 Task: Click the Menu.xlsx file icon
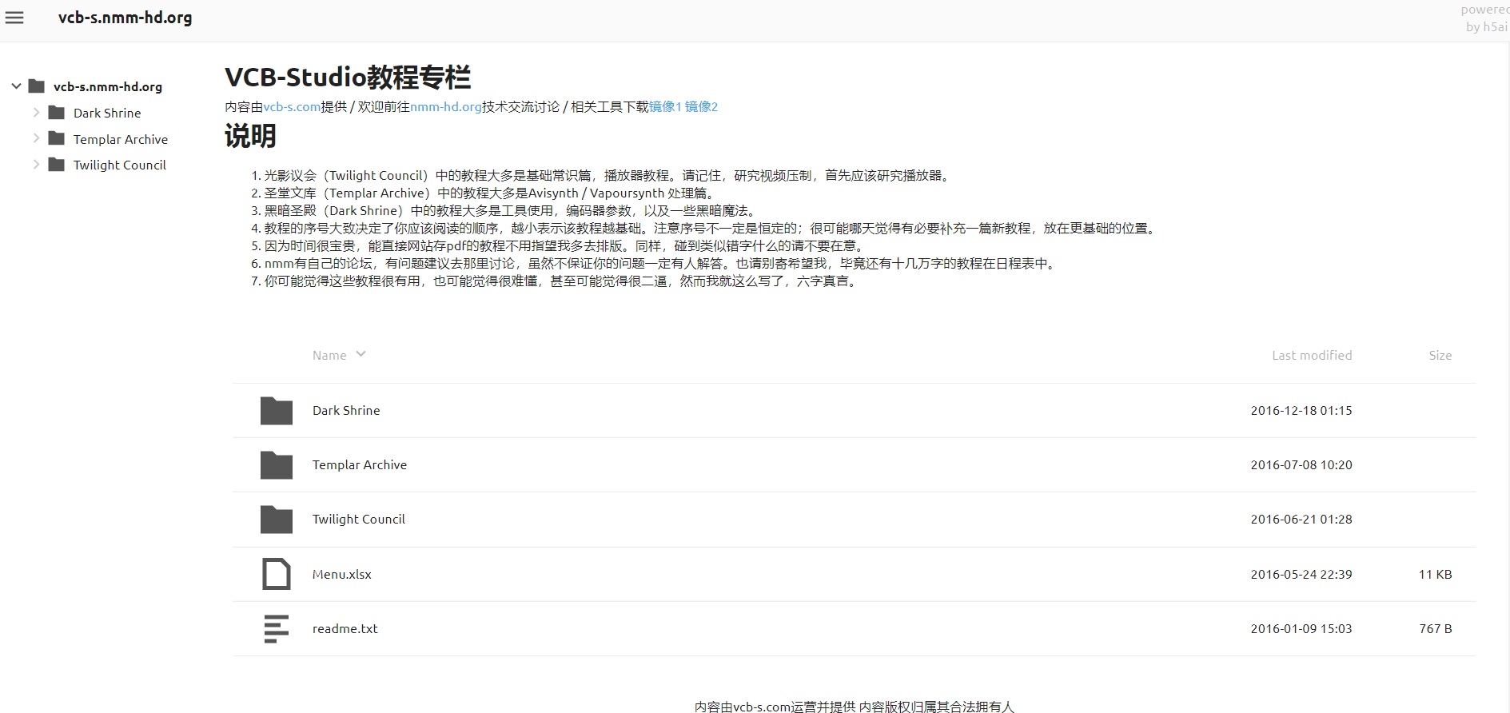pos(277,574)
